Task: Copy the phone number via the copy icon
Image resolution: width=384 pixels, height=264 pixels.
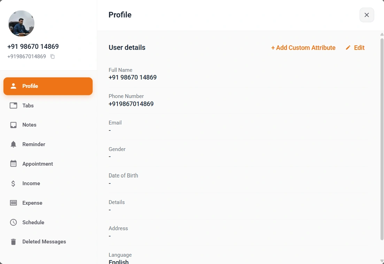Action: pos(52,56)
